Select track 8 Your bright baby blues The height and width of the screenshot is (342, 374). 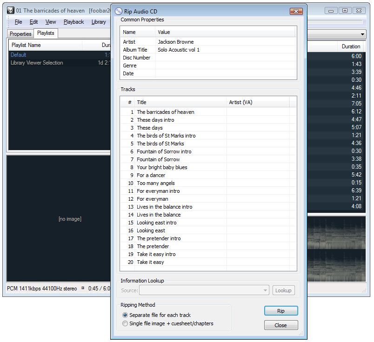click(x=208, y=167)
